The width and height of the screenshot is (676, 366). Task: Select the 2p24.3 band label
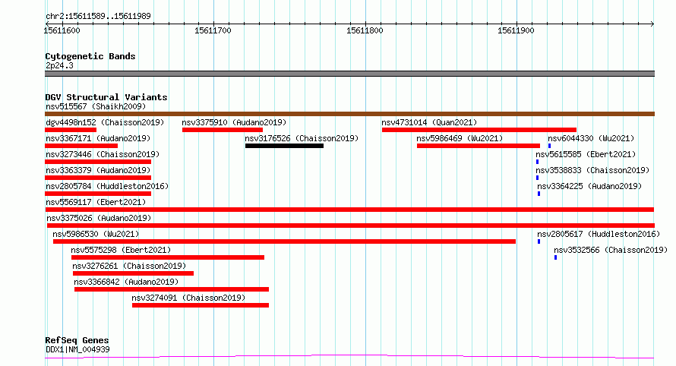pyautogui.click(x=59, y=65)
